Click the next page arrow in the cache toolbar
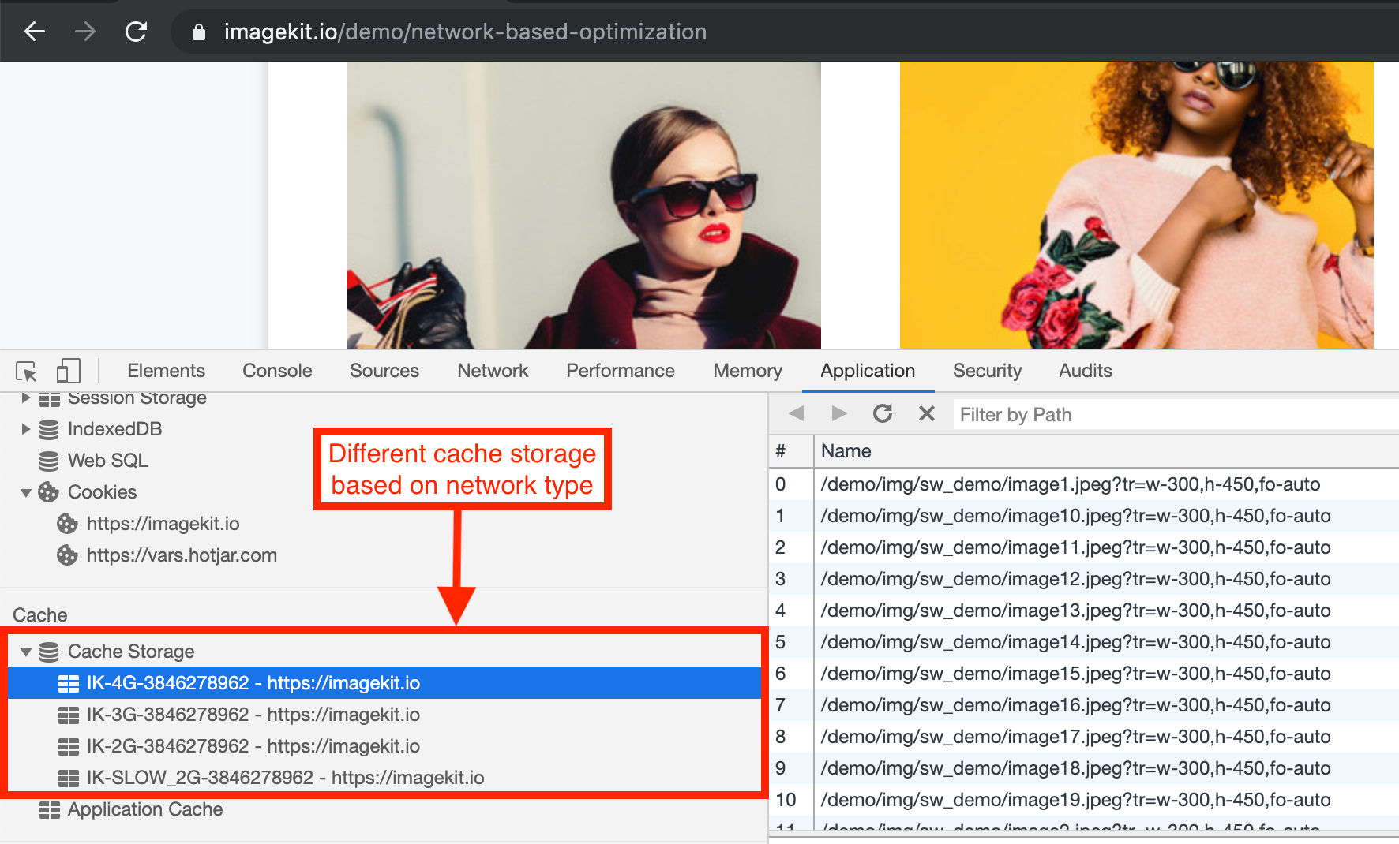 tap(838, 413)
